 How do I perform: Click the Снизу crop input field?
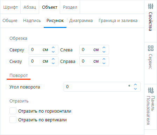click(x=43, y=61)
